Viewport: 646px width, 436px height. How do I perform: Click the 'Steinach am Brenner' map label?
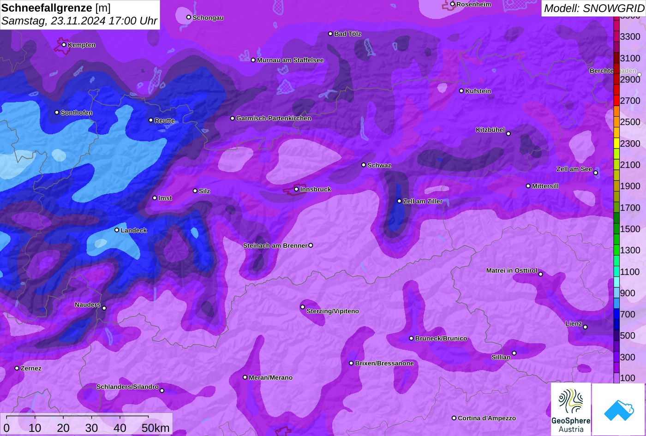tap(275, 245)
